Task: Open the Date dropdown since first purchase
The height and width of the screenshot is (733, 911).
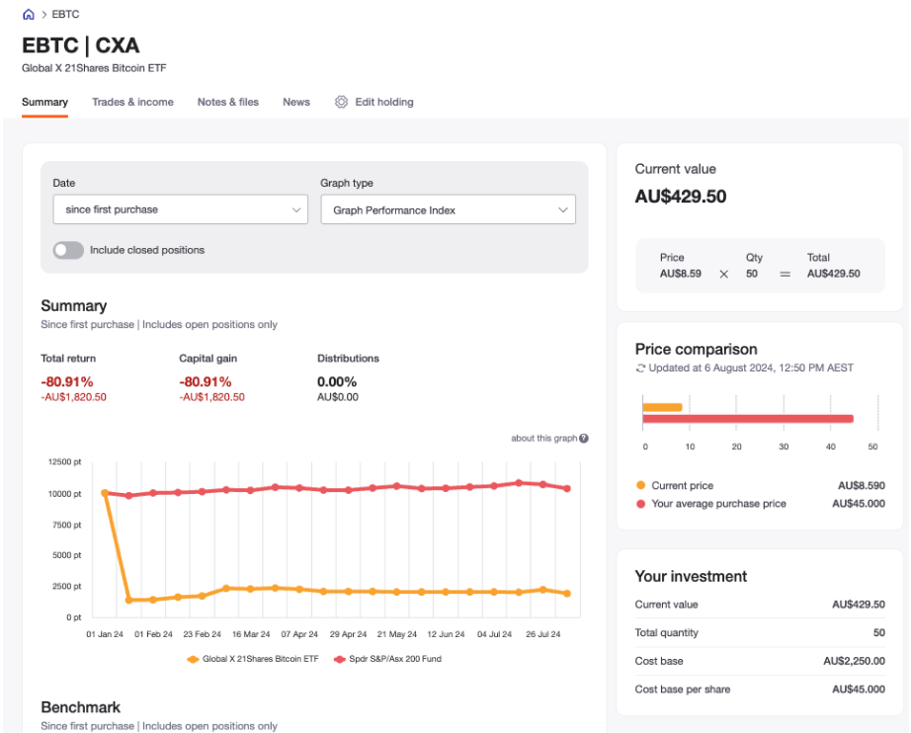Action: click(180, 209)
